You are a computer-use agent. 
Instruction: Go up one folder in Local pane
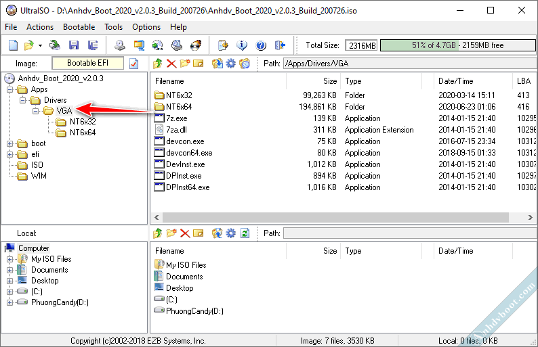click(x=157, y=233)
